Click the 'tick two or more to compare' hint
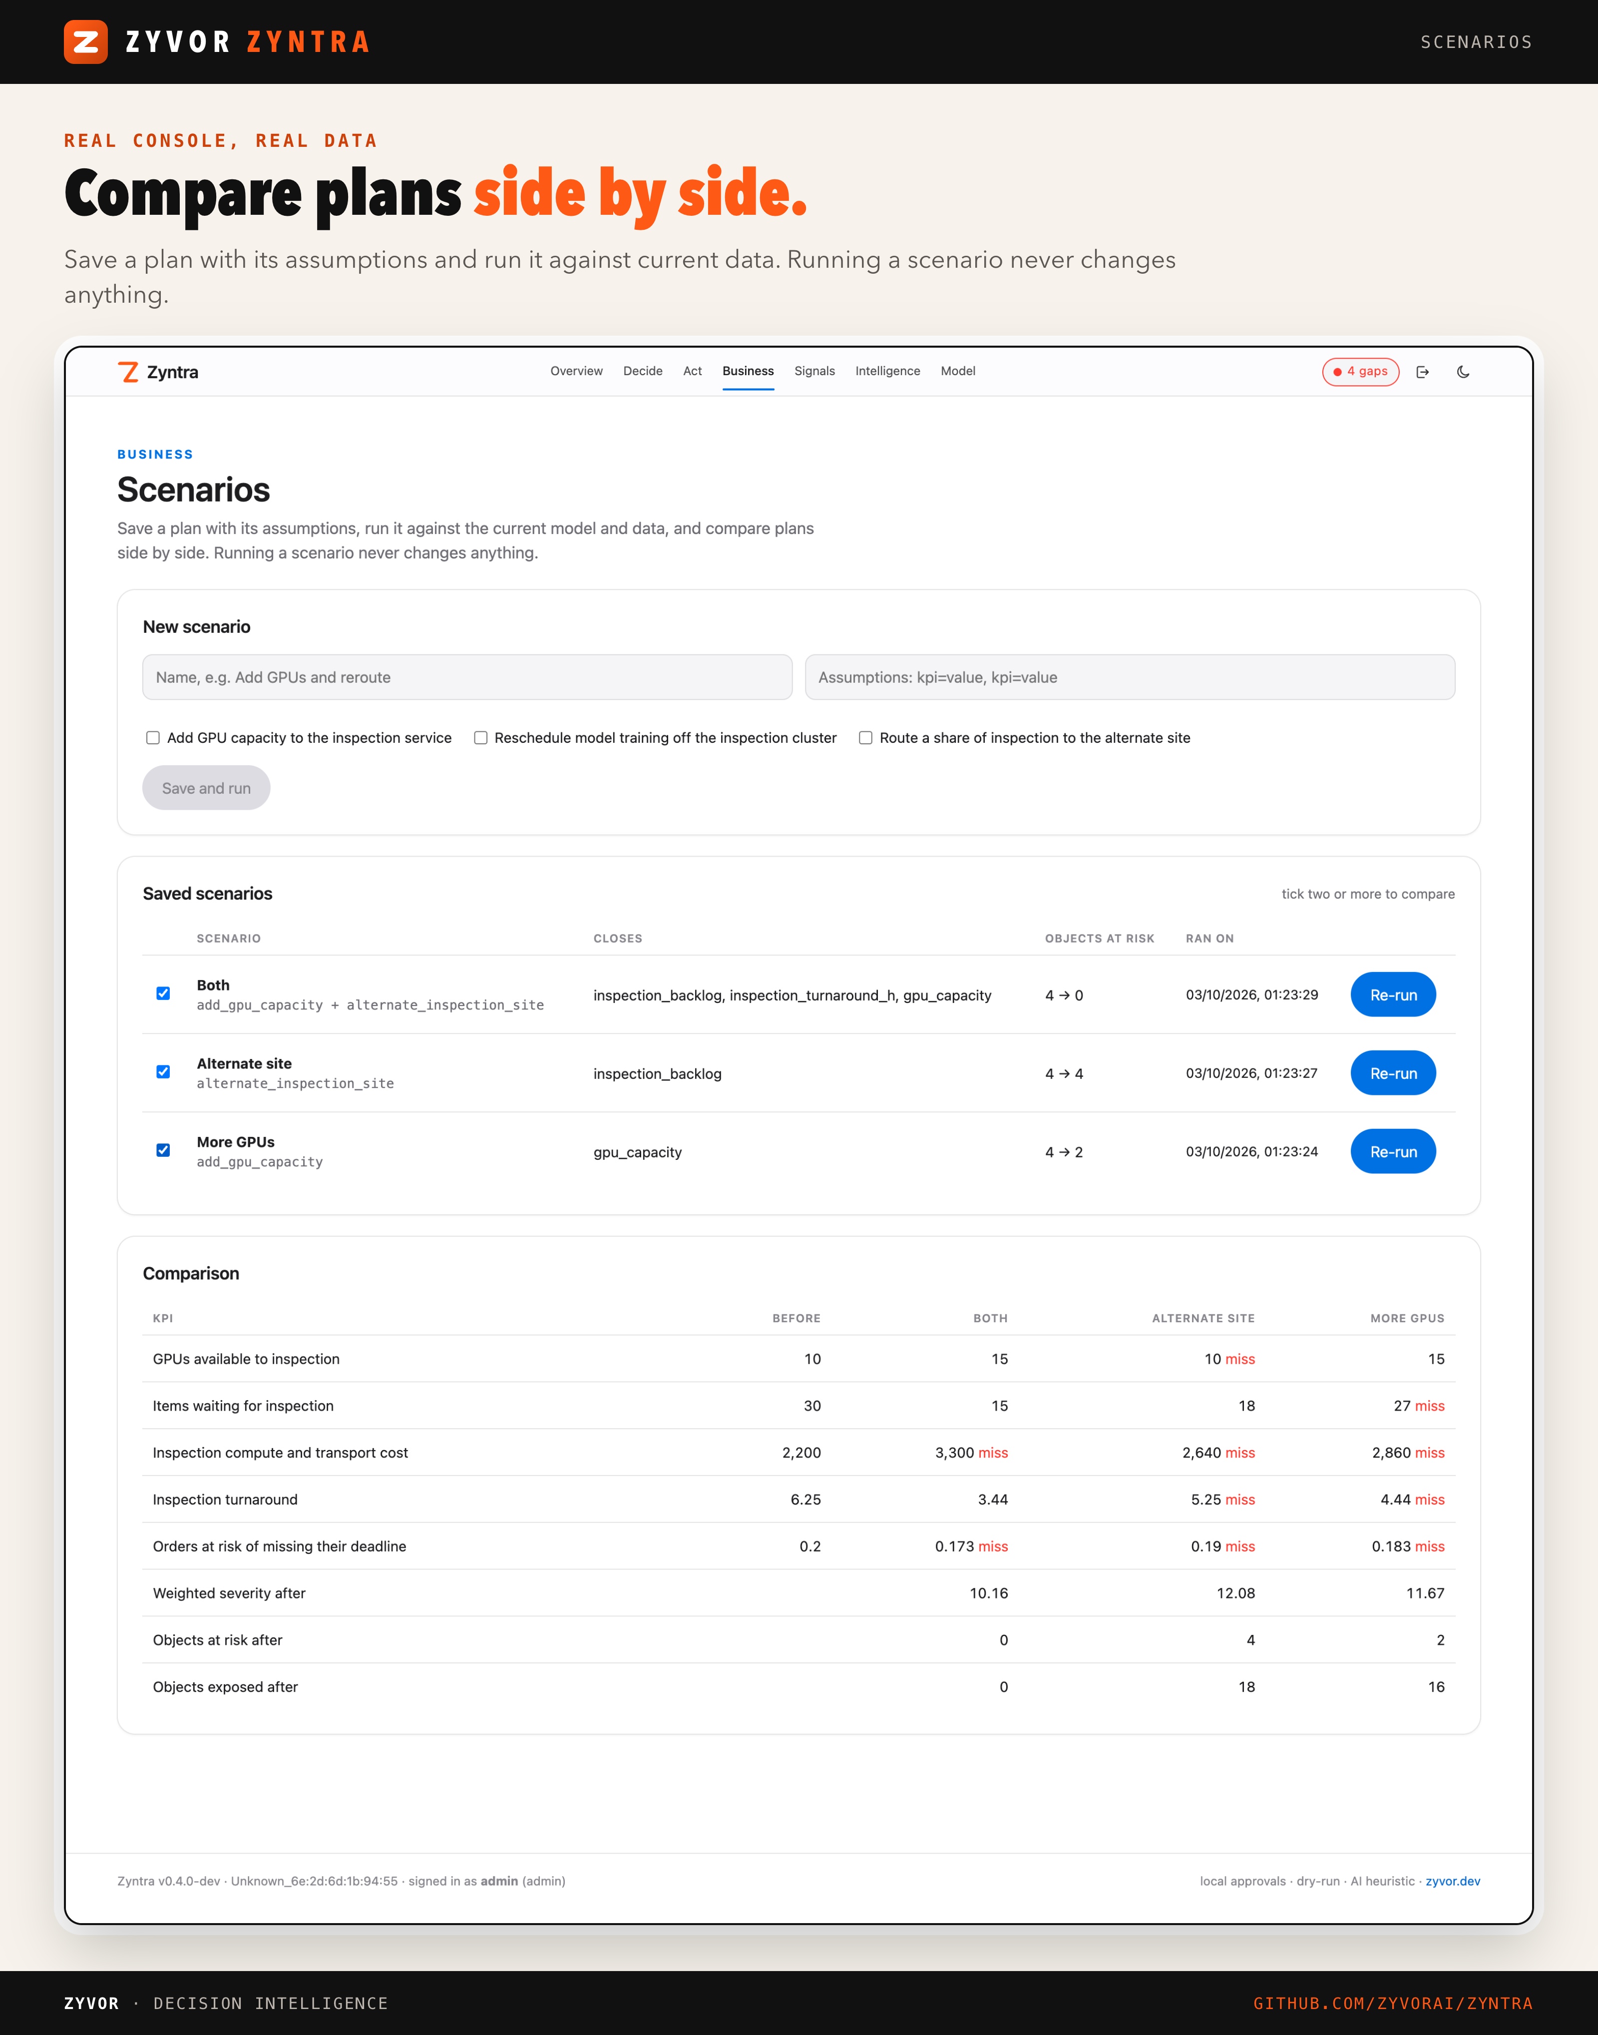This screenshot has height=2035, width=1598. 1368,894
